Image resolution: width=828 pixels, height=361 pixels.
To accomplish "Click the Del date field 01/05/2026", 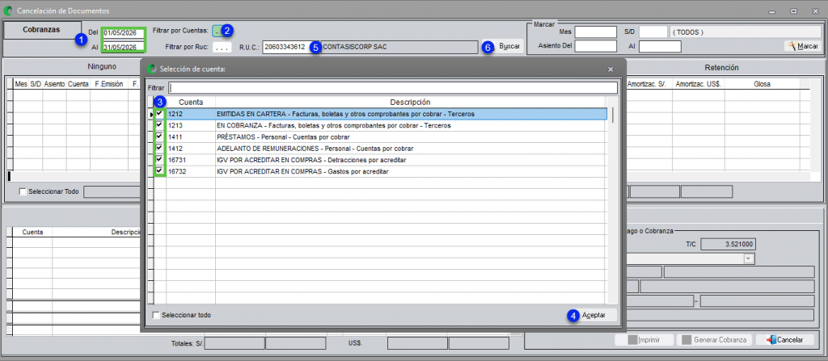I will tap(124, 33).
